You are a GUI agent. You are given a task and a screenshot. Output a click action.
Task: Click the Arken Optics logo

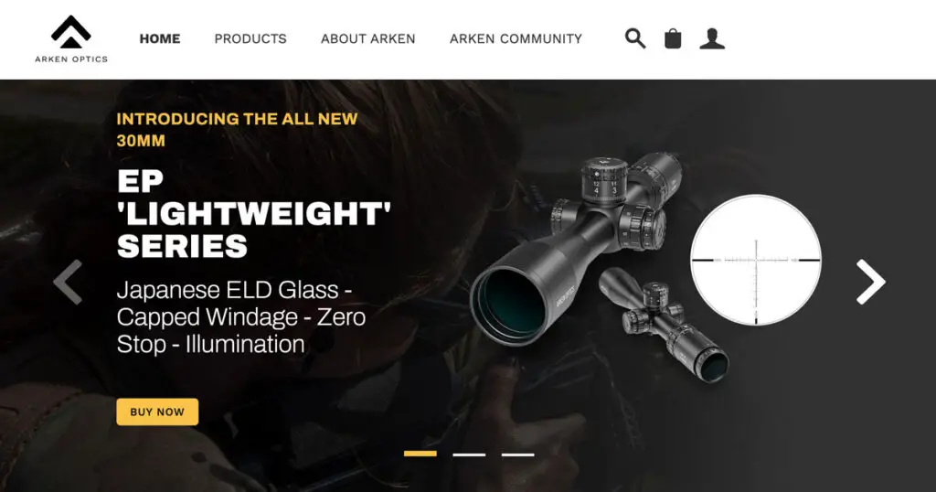[x=71, y=38]
